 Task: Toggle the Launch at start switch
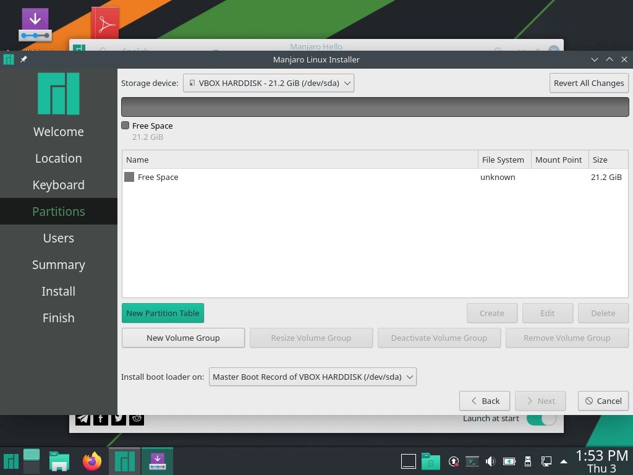tap(541, 419)
